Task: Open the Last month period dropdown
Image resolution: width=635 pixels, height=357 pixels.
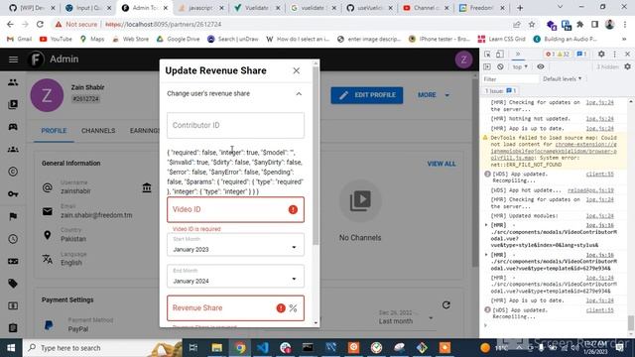Action: [406, 318]
